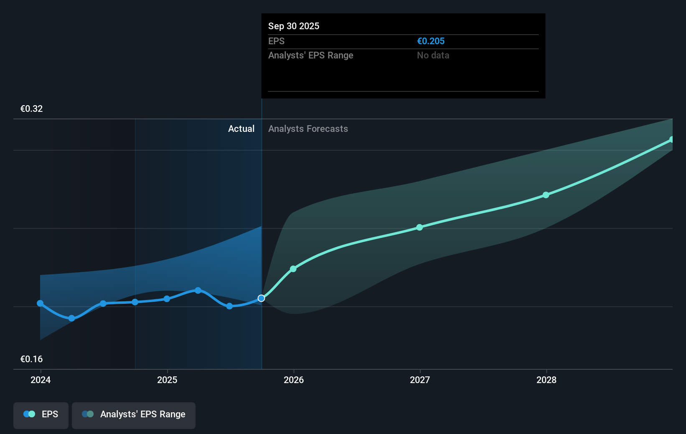
Task: Click the 2026 x-axis label
Action: tap(294, 380)
